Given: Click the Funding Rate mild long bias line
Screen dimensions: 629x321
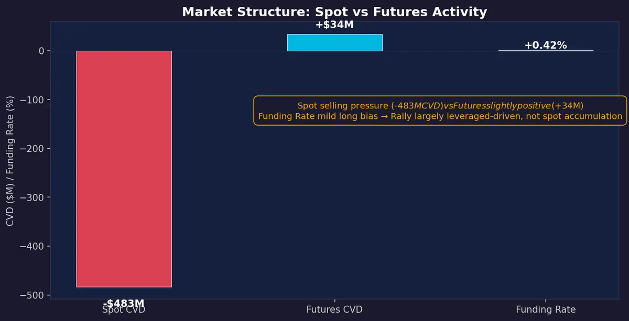Looking at the screenshot, I should (440, 116).
